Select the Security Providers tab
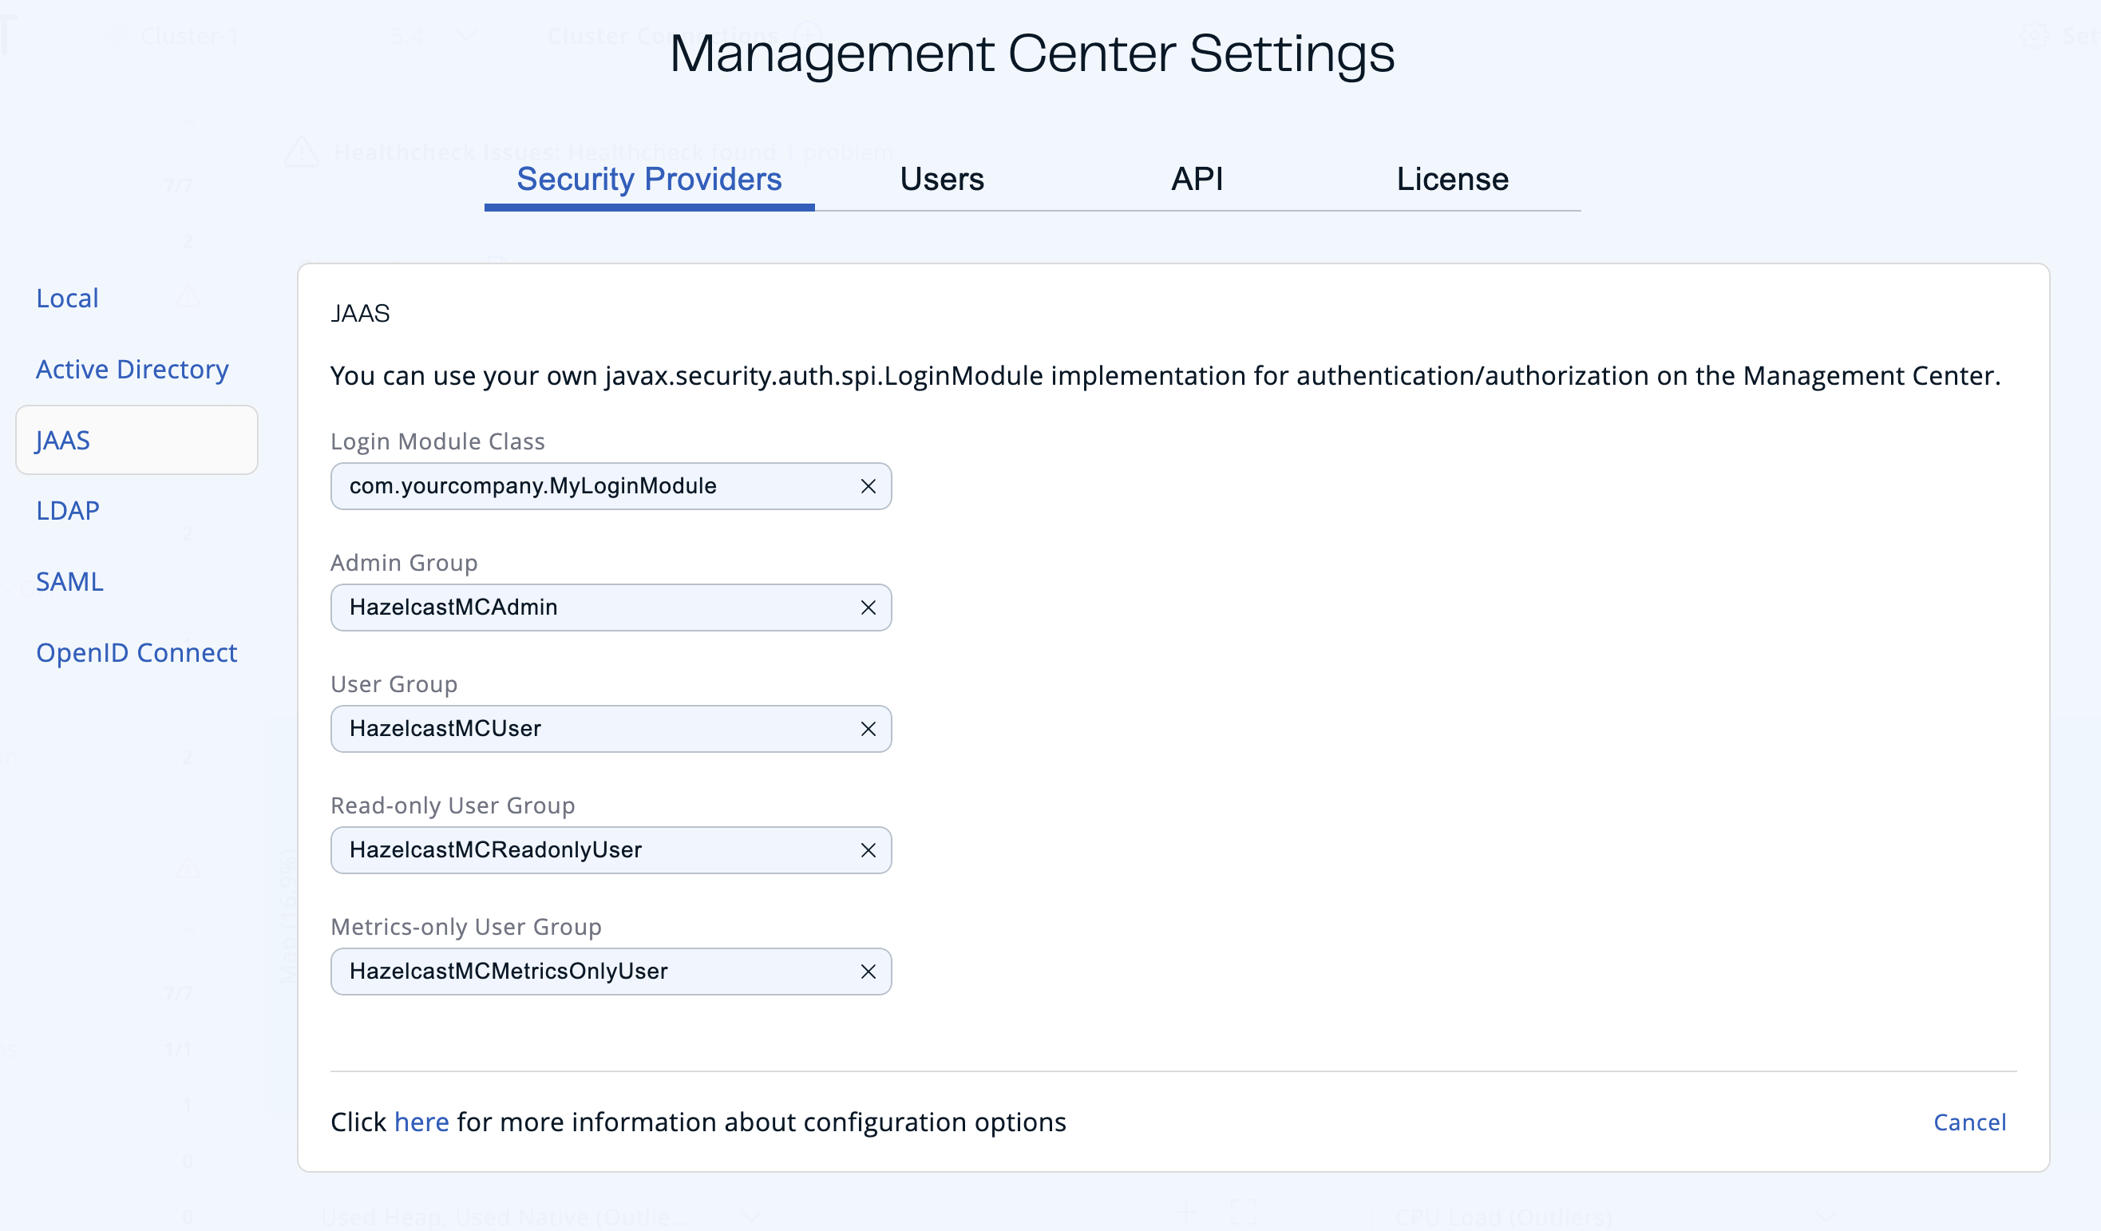Viewport: 2101px width, 1231px height. [649, 177]
